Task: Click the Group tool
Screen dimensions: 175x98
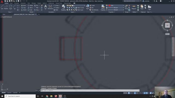Action: [126, 7]
